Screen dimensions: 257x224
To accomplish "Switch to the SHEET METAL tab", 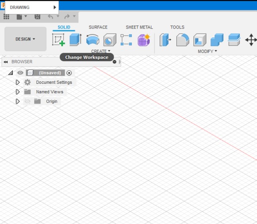I will point(139,27).
